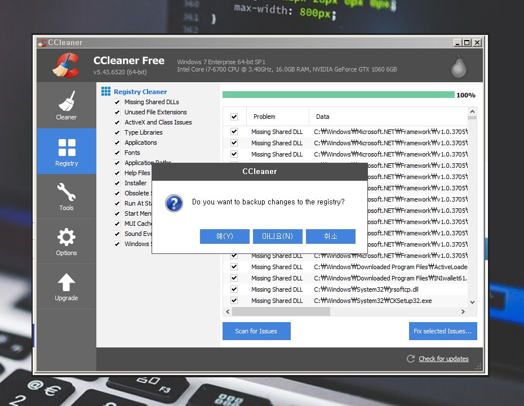The height and width of the screenshot is (406, 524).
Task: Open Options gear icon
Action: (x=66, y=237)
